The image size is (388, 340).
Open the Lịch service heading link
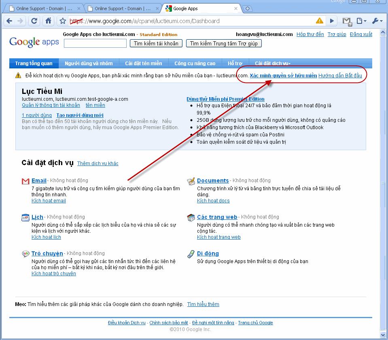pyautogui.click(x=37, y=217)
